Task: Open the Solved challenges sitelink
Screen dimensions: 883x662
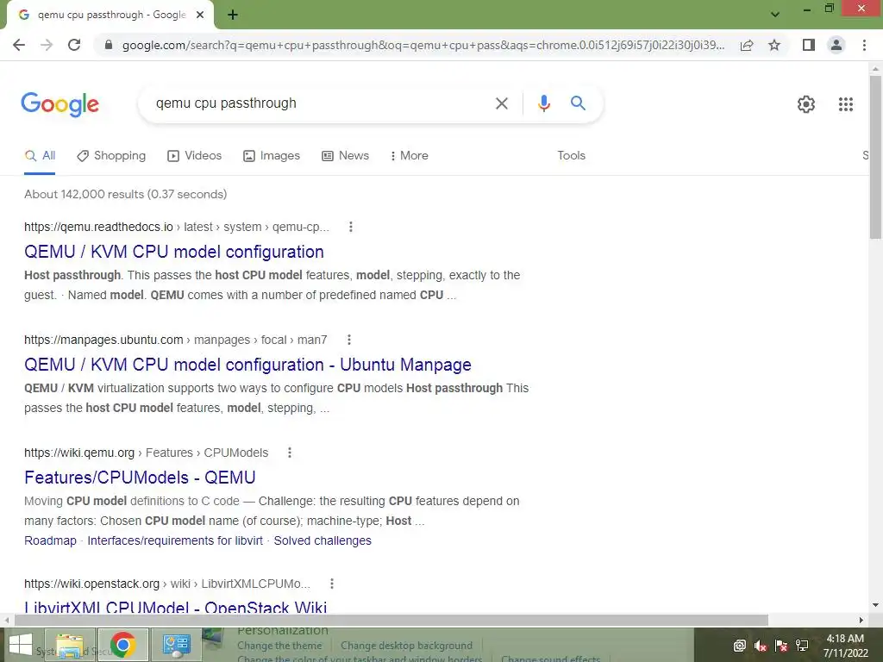Action: click(323, 541)
